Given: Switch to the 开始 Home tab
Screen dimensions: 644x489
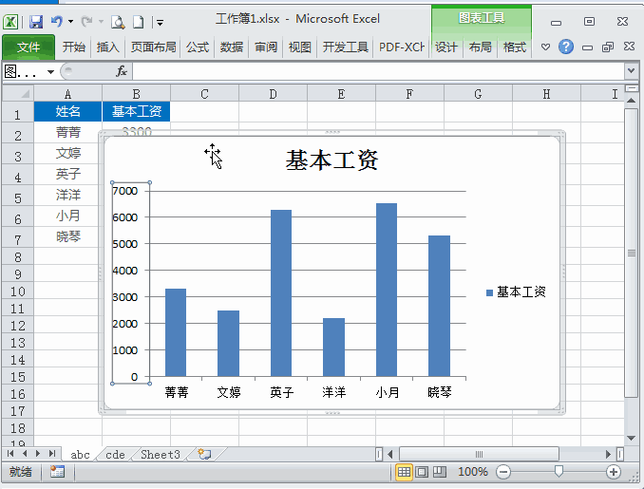Looking at the screenshot, I should tap(74, 47).
